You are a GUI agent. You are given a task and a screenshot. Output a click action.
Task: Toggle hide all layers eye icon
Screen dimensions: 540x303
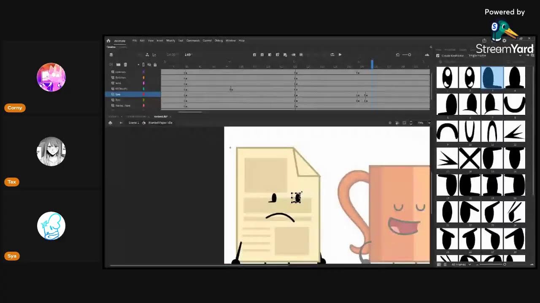[149, 65]
